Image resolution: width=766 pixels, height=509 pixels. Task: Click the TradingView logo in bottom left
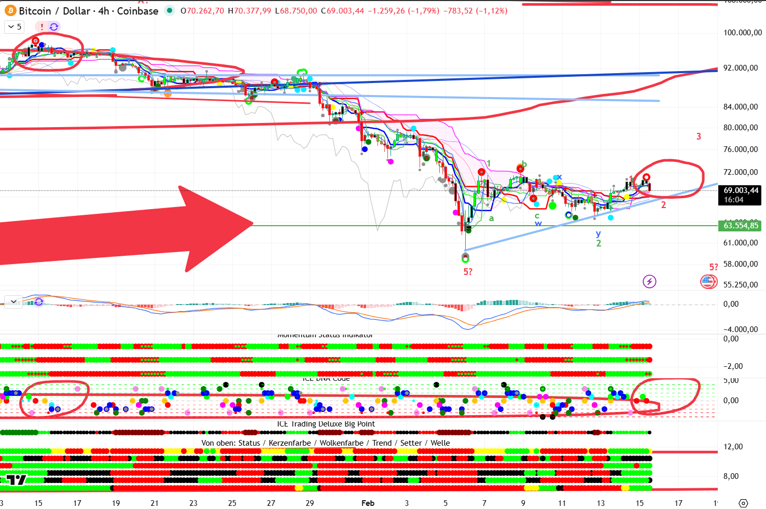[16, 480]
